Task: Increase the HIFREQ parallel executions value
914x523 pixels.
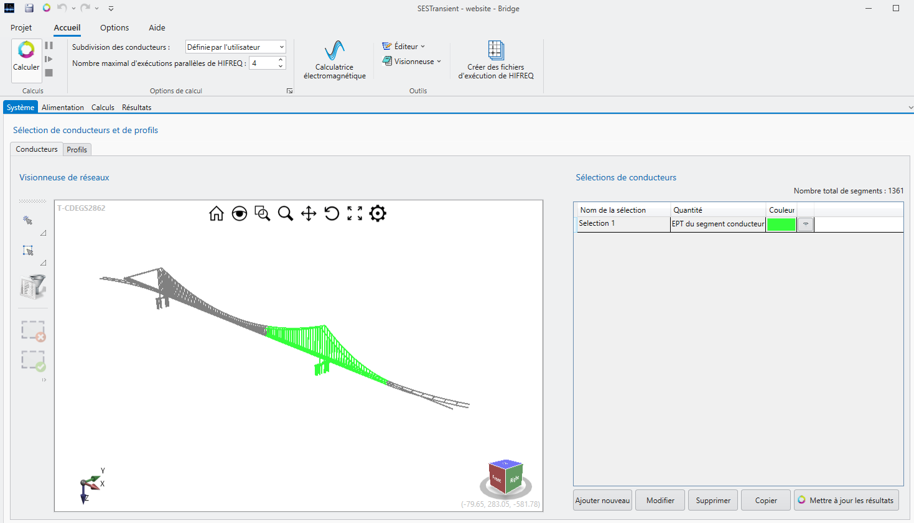Action: point(281,60)
